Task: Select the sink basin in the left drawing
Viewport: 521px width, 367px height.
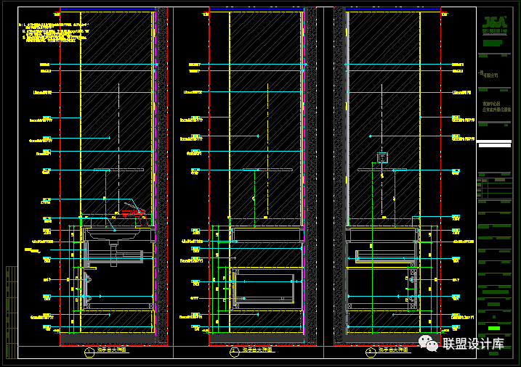Action: point(113,234)
